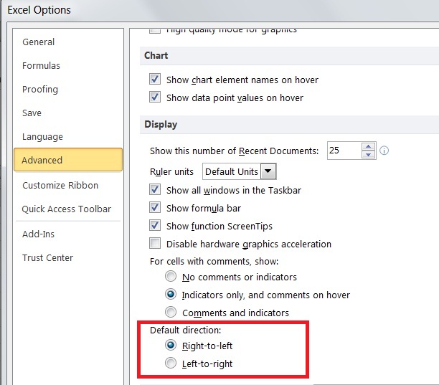439x385 pixels.
Task: Toggle Show all windows in the Taskbar
Action: pos(155,189)
